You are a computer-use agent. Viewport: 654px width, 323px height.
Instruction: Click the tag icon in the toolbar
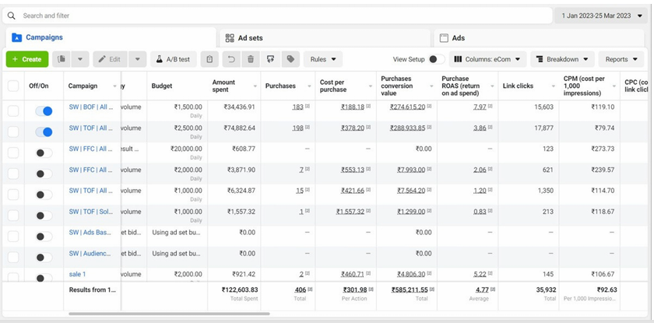290,59
